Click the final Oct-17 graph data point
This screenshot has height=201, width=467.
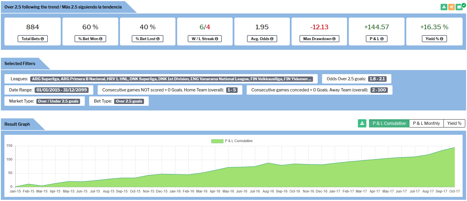tap(454, 147)
